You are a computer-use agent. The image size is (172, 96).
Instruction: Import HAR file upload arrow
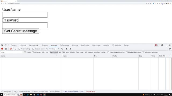click(66, 49)
